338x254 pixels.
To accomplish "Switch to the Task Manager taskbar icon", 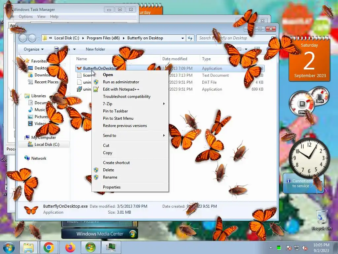I will [x=111, y=247].
